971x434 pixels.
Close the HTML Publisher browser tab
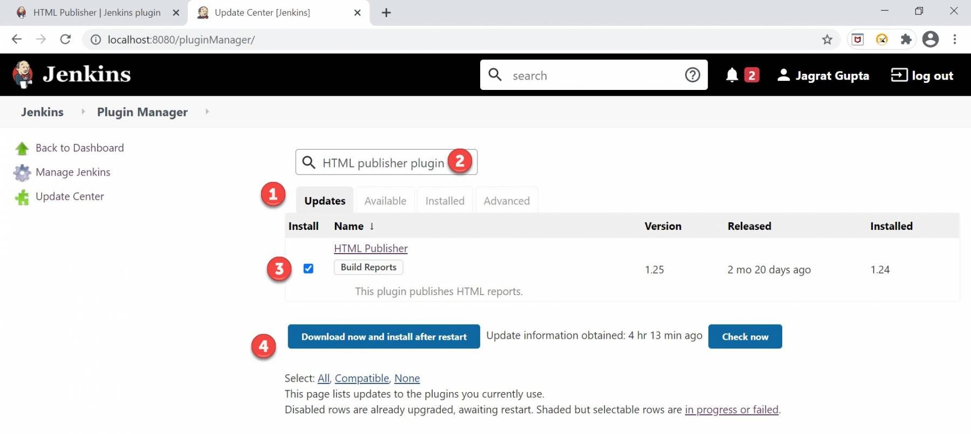[x=176, y=12]
